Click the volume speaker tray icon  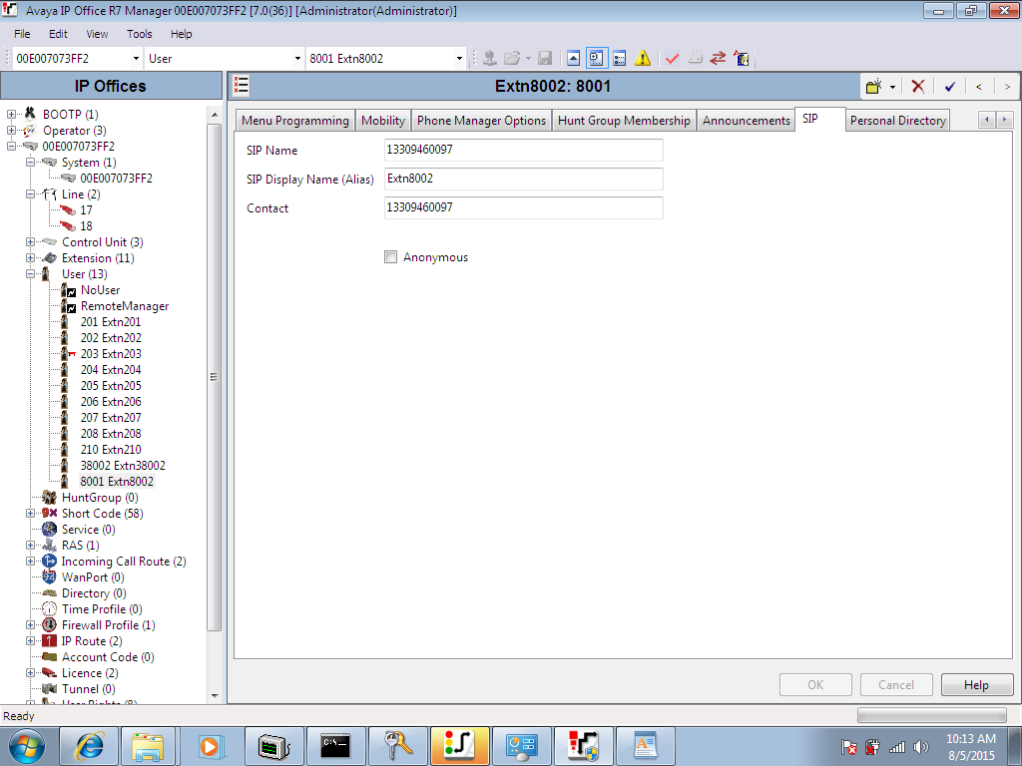pyautogui.click(x=921, y=747)
